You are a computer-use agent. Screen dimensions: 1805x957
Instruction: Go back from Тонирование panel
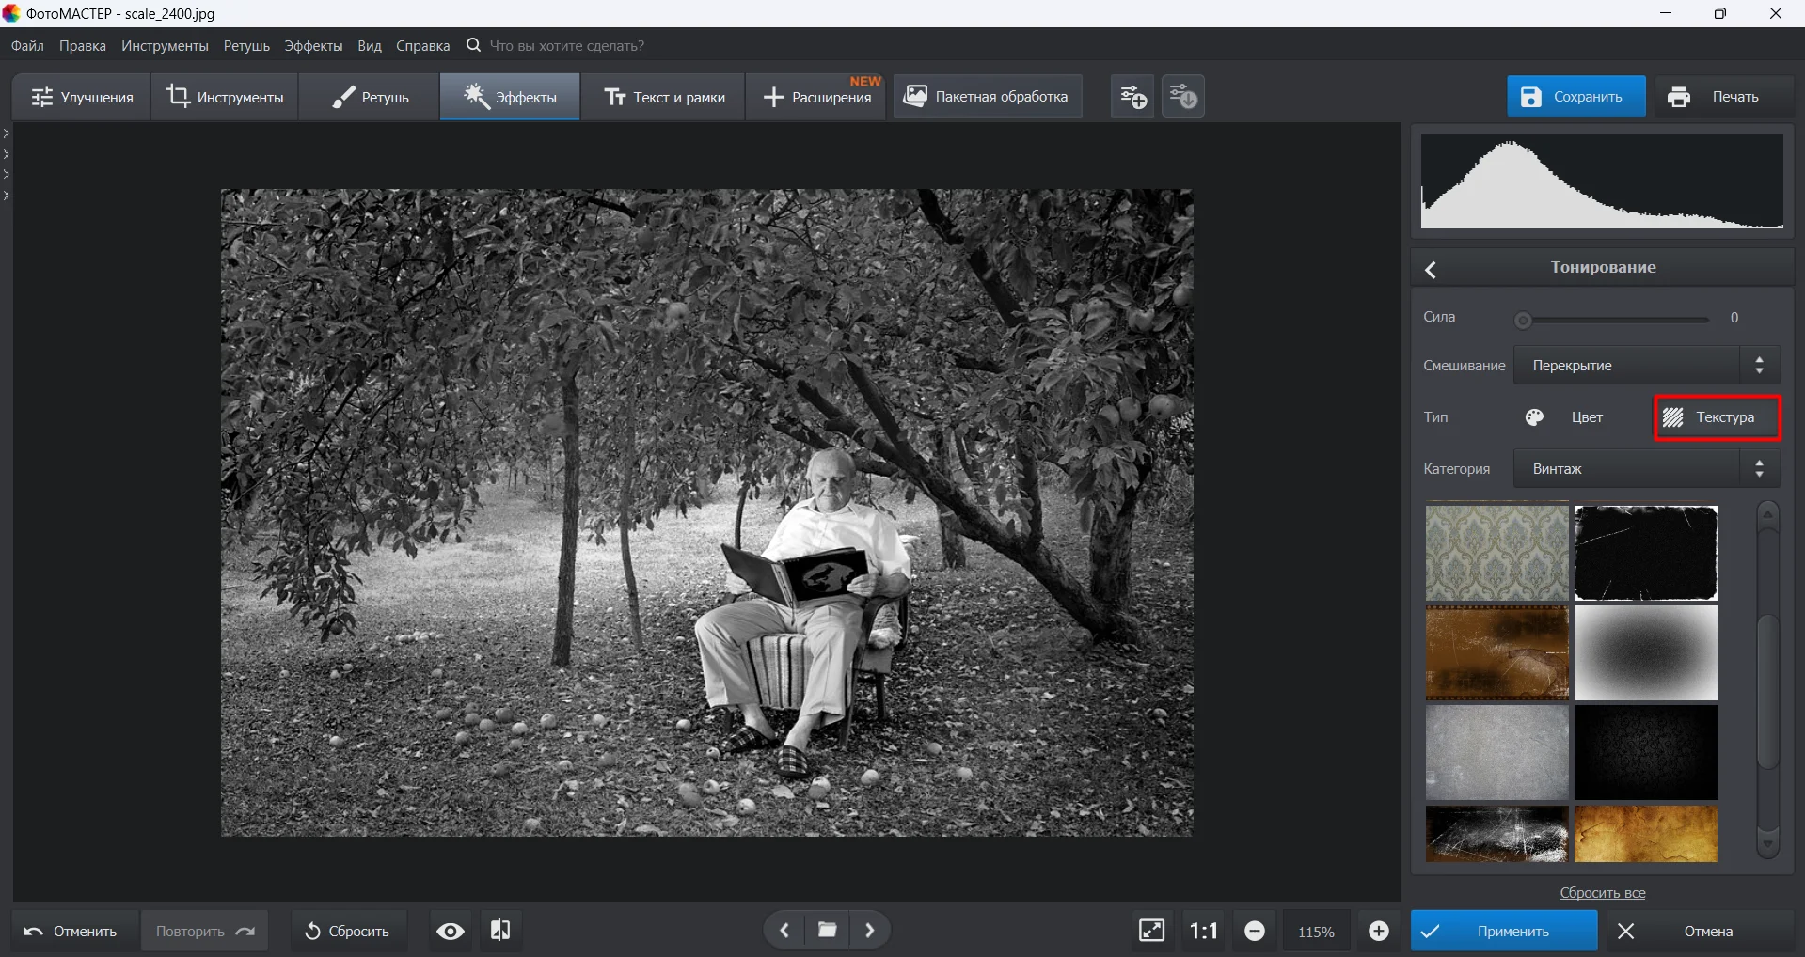click(1431, 270)
